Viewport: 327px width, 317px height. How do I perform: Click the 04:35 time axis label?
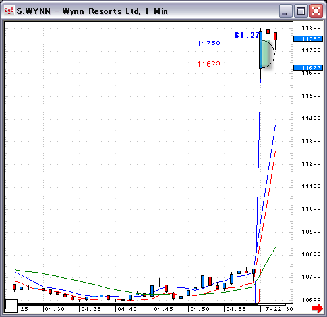pyautogui.click(x=91, y=309)
